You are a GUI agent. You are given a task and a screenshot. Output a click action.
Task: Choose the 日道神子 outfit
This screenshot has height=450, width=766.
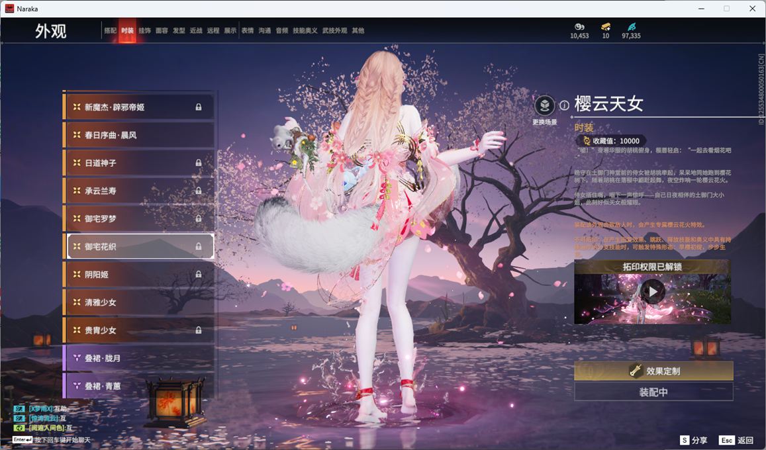tap(138, 163)
